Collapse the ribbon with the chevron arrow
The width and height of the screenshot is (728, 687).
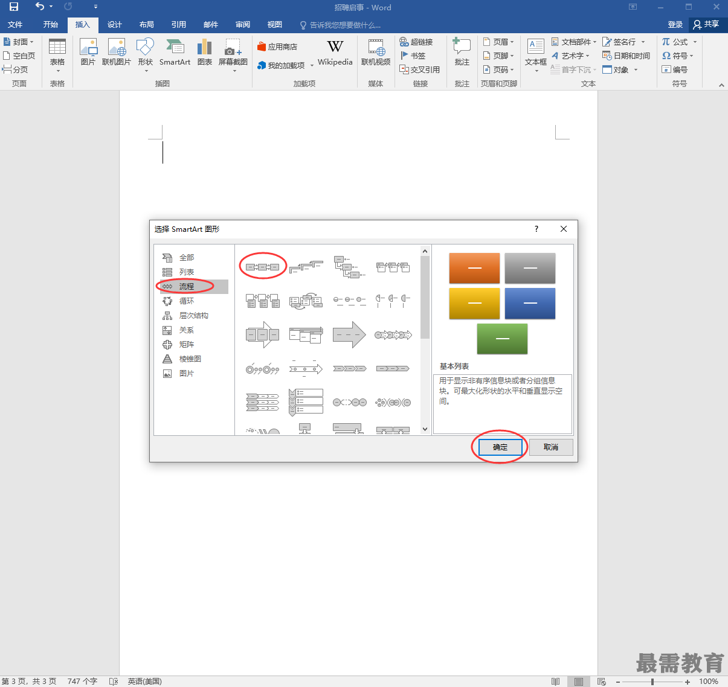click(721, 85)
